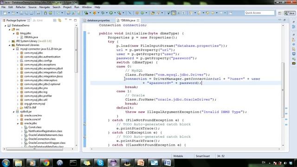Image resolution: width=297 pixels, height=167 pixels.
Task: Select the META-INF folder
Action: click(30, 108)
